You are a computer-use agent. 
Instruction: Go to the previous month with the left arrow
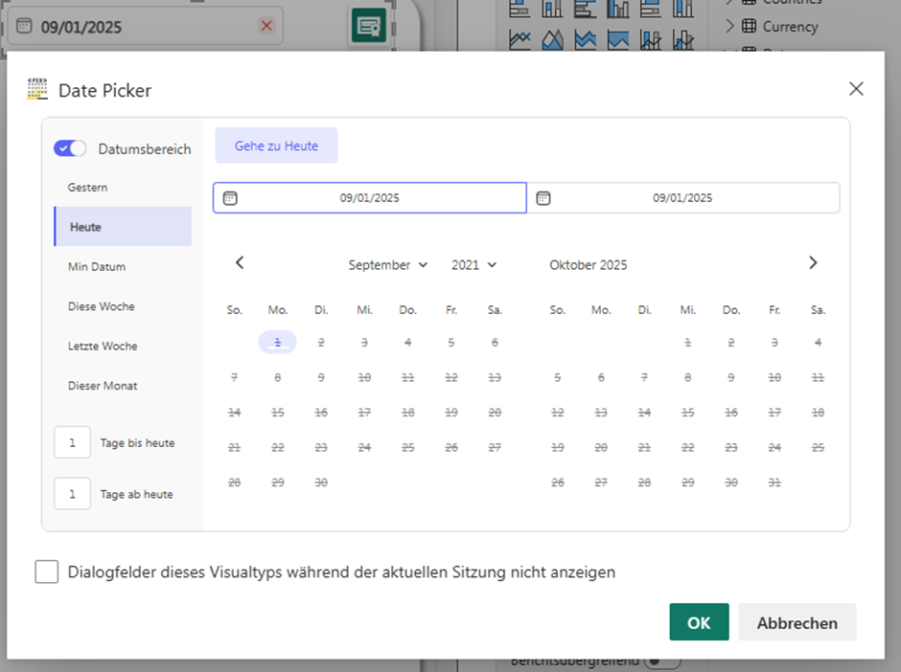pyautogui.click(x=240, y=263)
